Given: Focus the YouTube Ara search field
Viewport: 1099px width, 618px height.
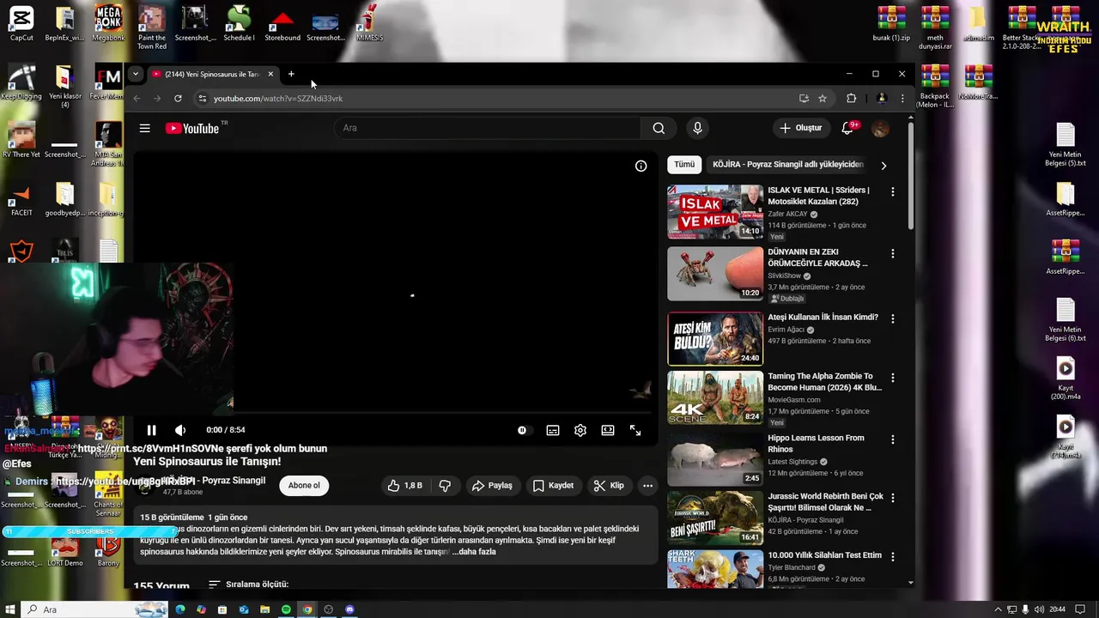Looking at the screenshot, I should (x=488, y=128).
